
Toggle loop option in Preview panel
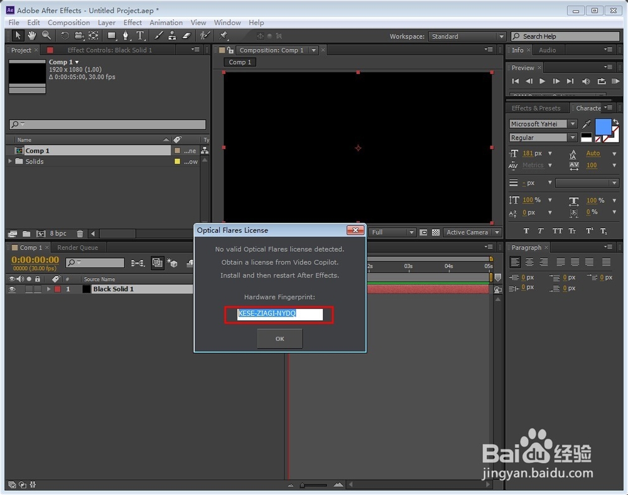pos(602,81)
